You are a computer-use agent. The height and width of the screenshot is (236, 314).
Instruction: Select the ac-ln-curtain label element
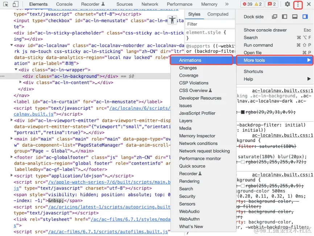pos(88,102)
